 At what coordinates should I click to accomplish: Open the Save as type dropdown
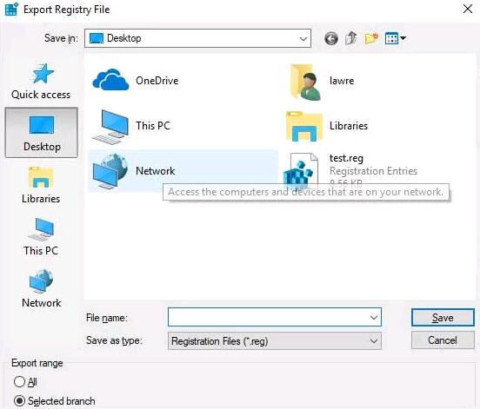click(275, 340)
